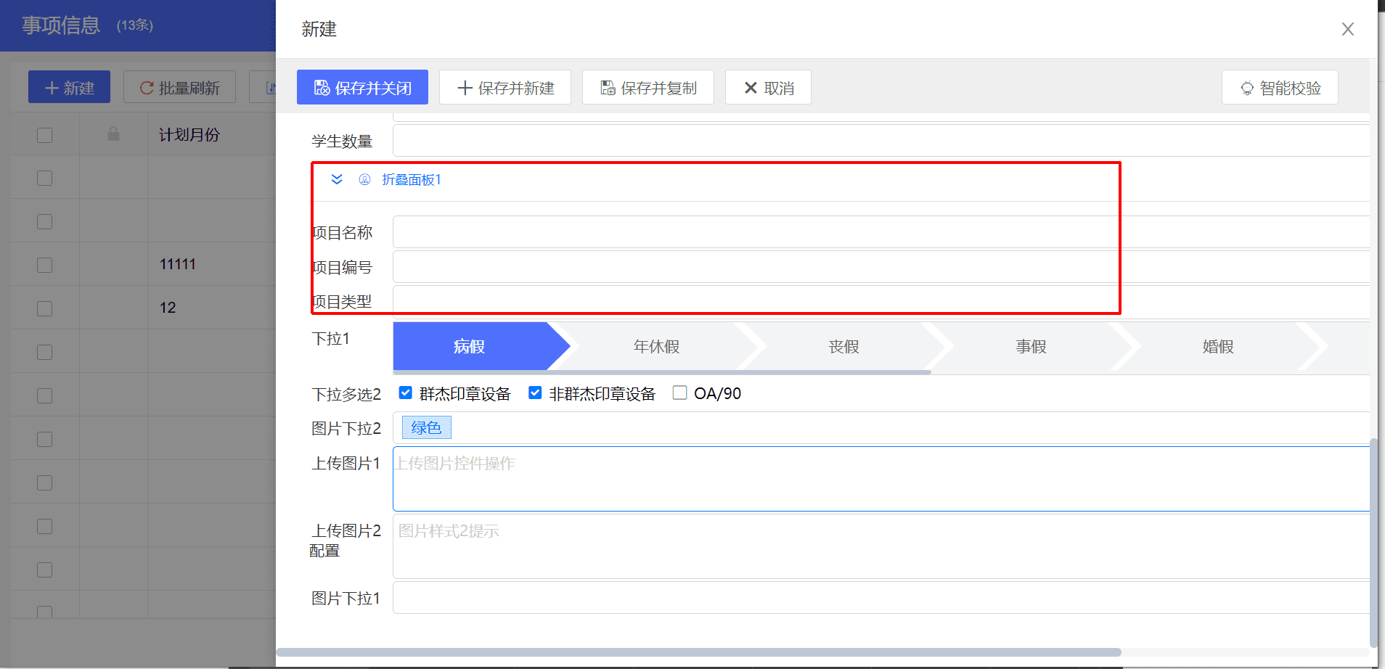Screen dimensions: 1385x669
Task: Click the 上传图片1 upload area
Action: tap(881, 479)
